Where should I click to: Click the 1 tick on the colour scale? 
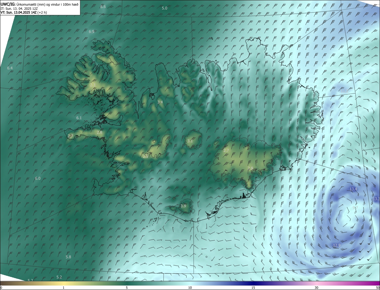tap(64, 288)
